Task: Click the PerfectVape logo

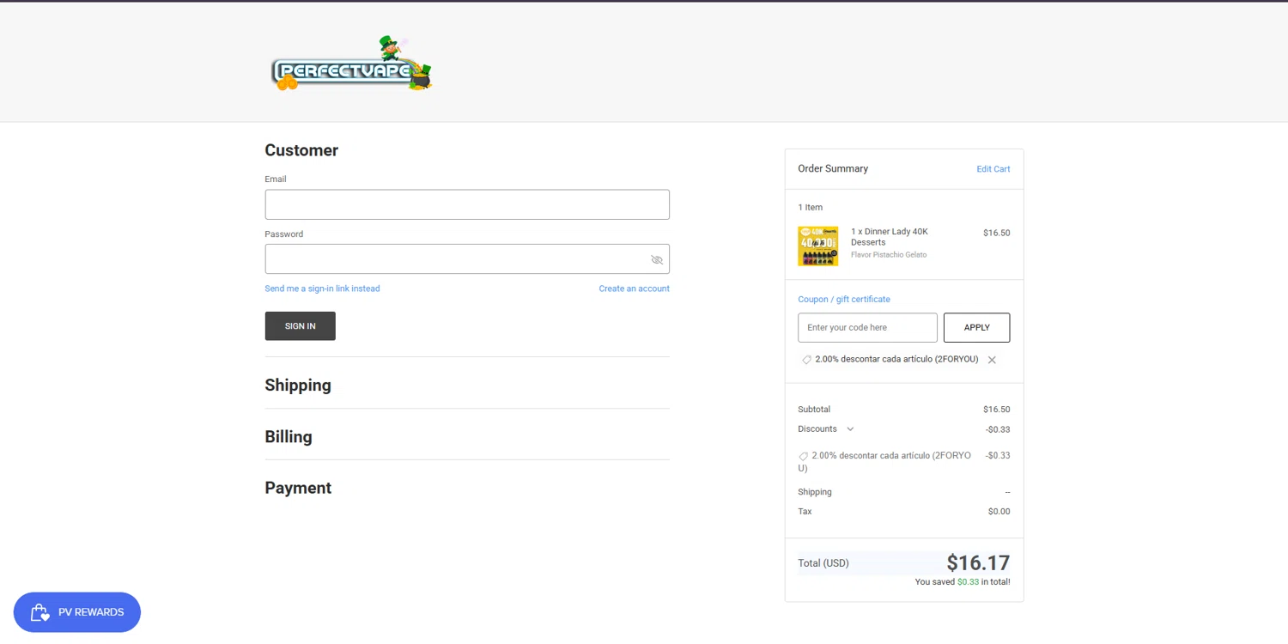Action: 351,64
